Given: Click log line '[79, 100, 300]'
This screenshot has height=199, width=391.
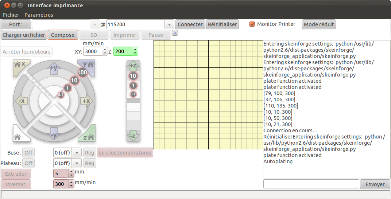Looking at the screenshot, I should pyautogui.click(x=279, y=93).
